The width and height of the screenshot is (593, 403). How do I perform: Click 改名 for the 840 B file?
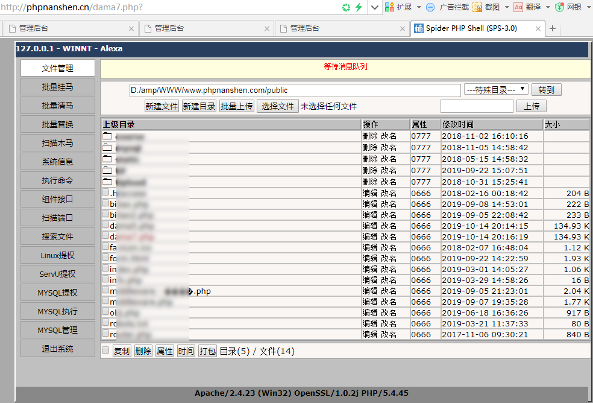[x=388, y=334]
